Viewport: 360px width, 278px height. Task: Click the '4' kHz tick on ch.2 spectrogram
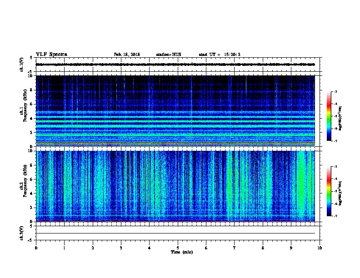(31, 194)
